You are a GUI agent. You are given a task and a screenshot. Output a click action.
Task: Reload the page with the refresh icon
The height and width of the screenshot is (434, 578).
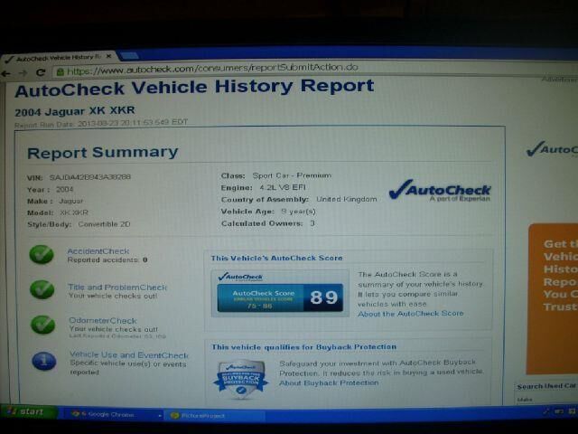pyautogui.click(x=41, y=72)
